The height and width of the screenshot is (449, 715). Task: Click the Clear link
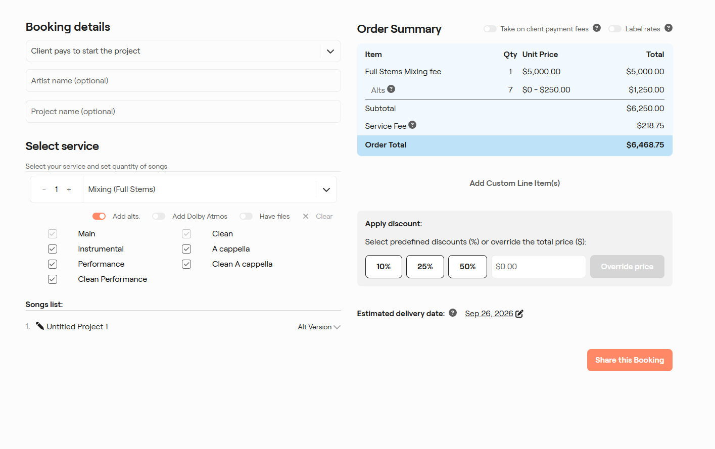click(x=324, y=216)
